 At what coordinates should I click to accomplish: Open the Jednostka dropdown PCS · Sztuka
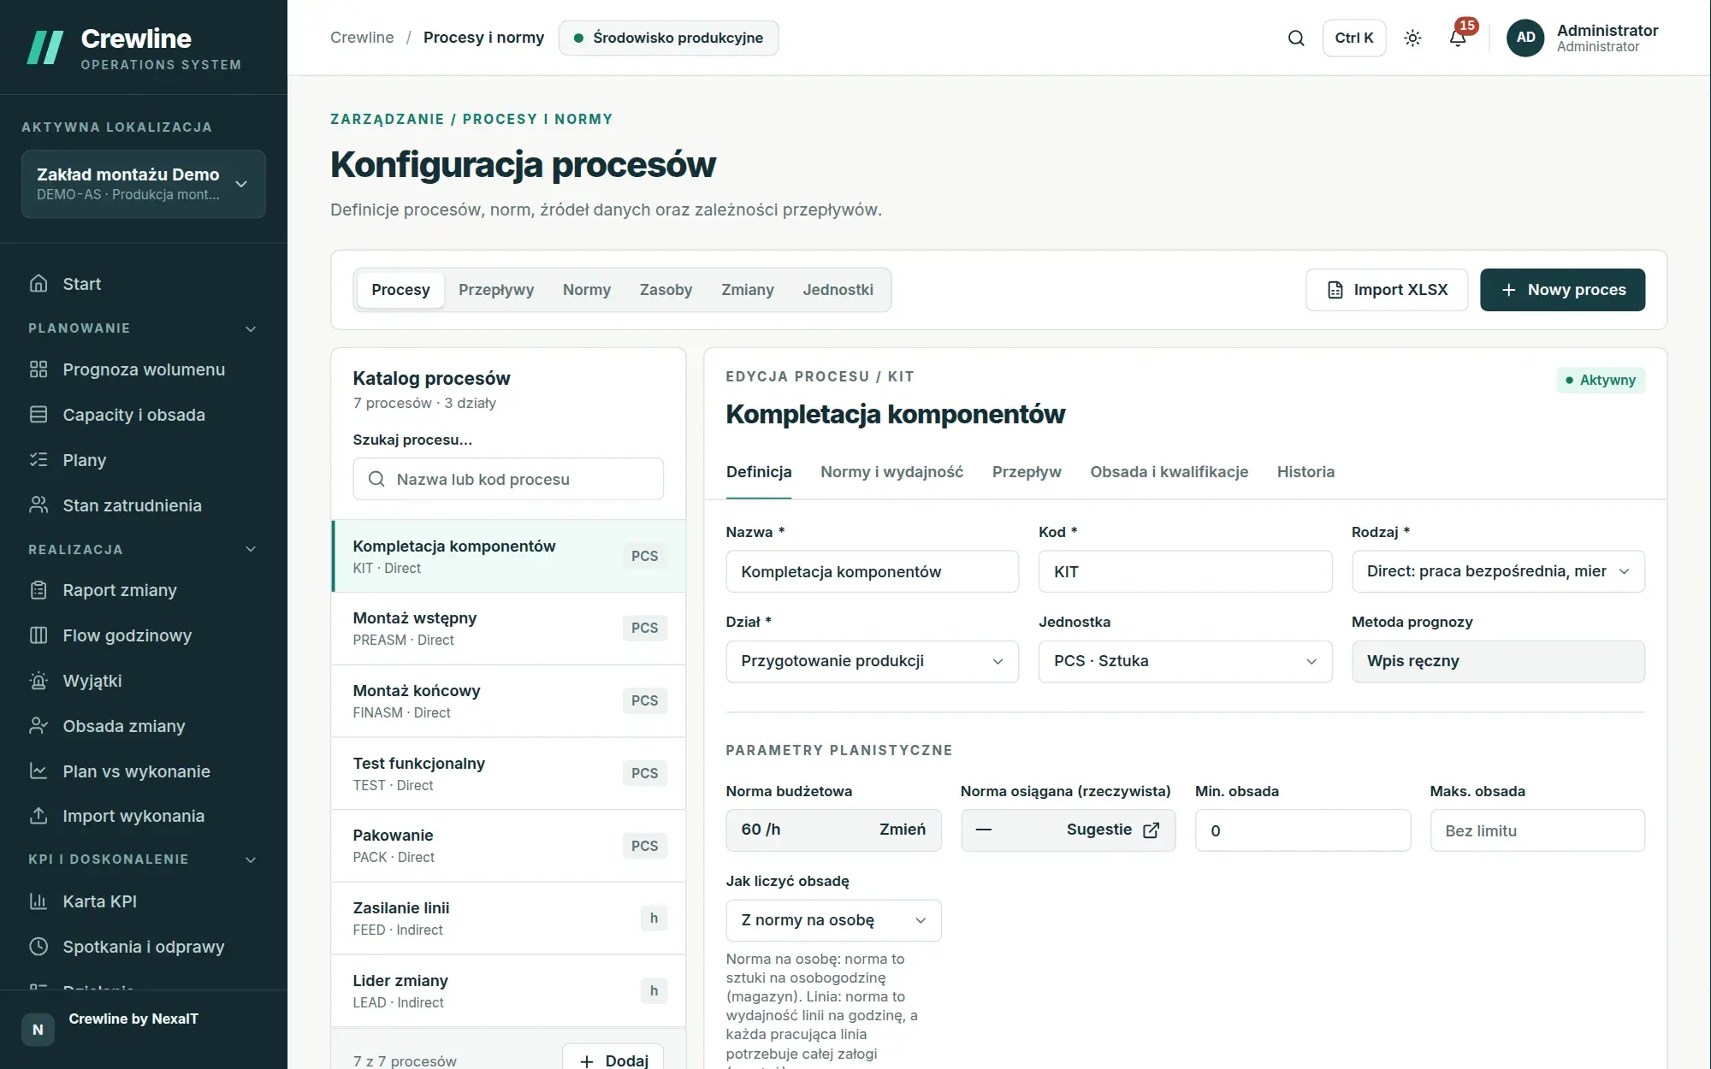pos(1185,661)
